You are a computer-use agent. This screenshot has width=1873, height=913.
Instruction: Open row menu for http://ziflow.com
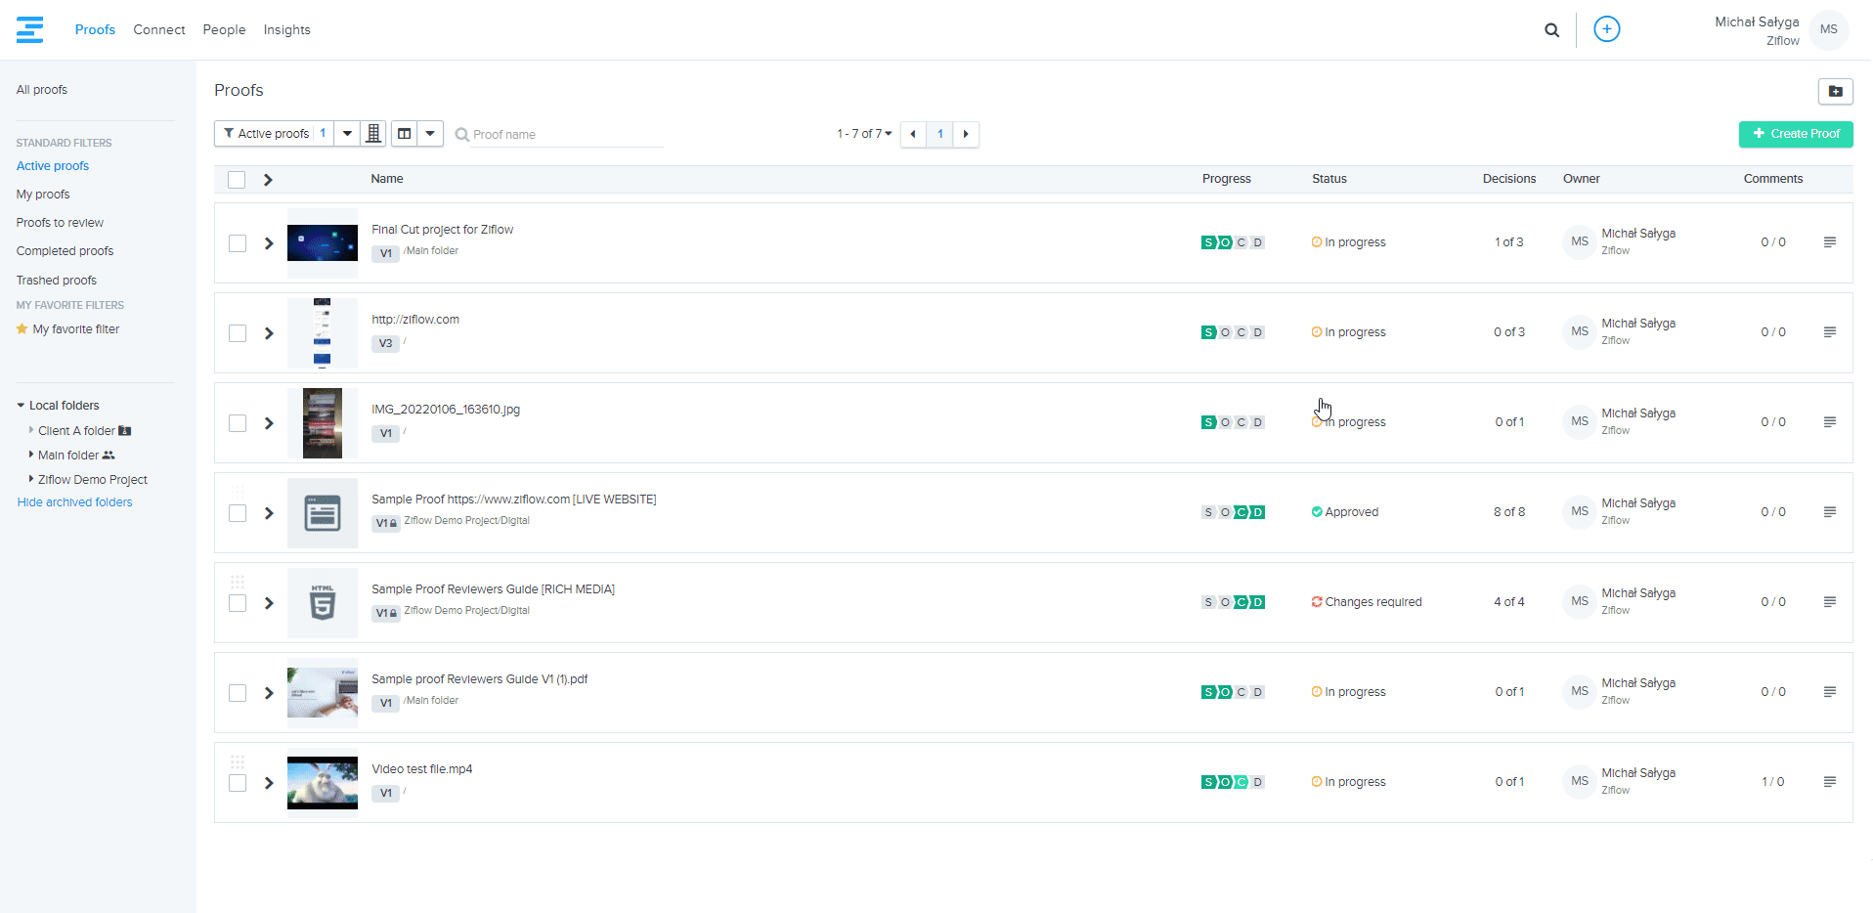[1829, 332]
